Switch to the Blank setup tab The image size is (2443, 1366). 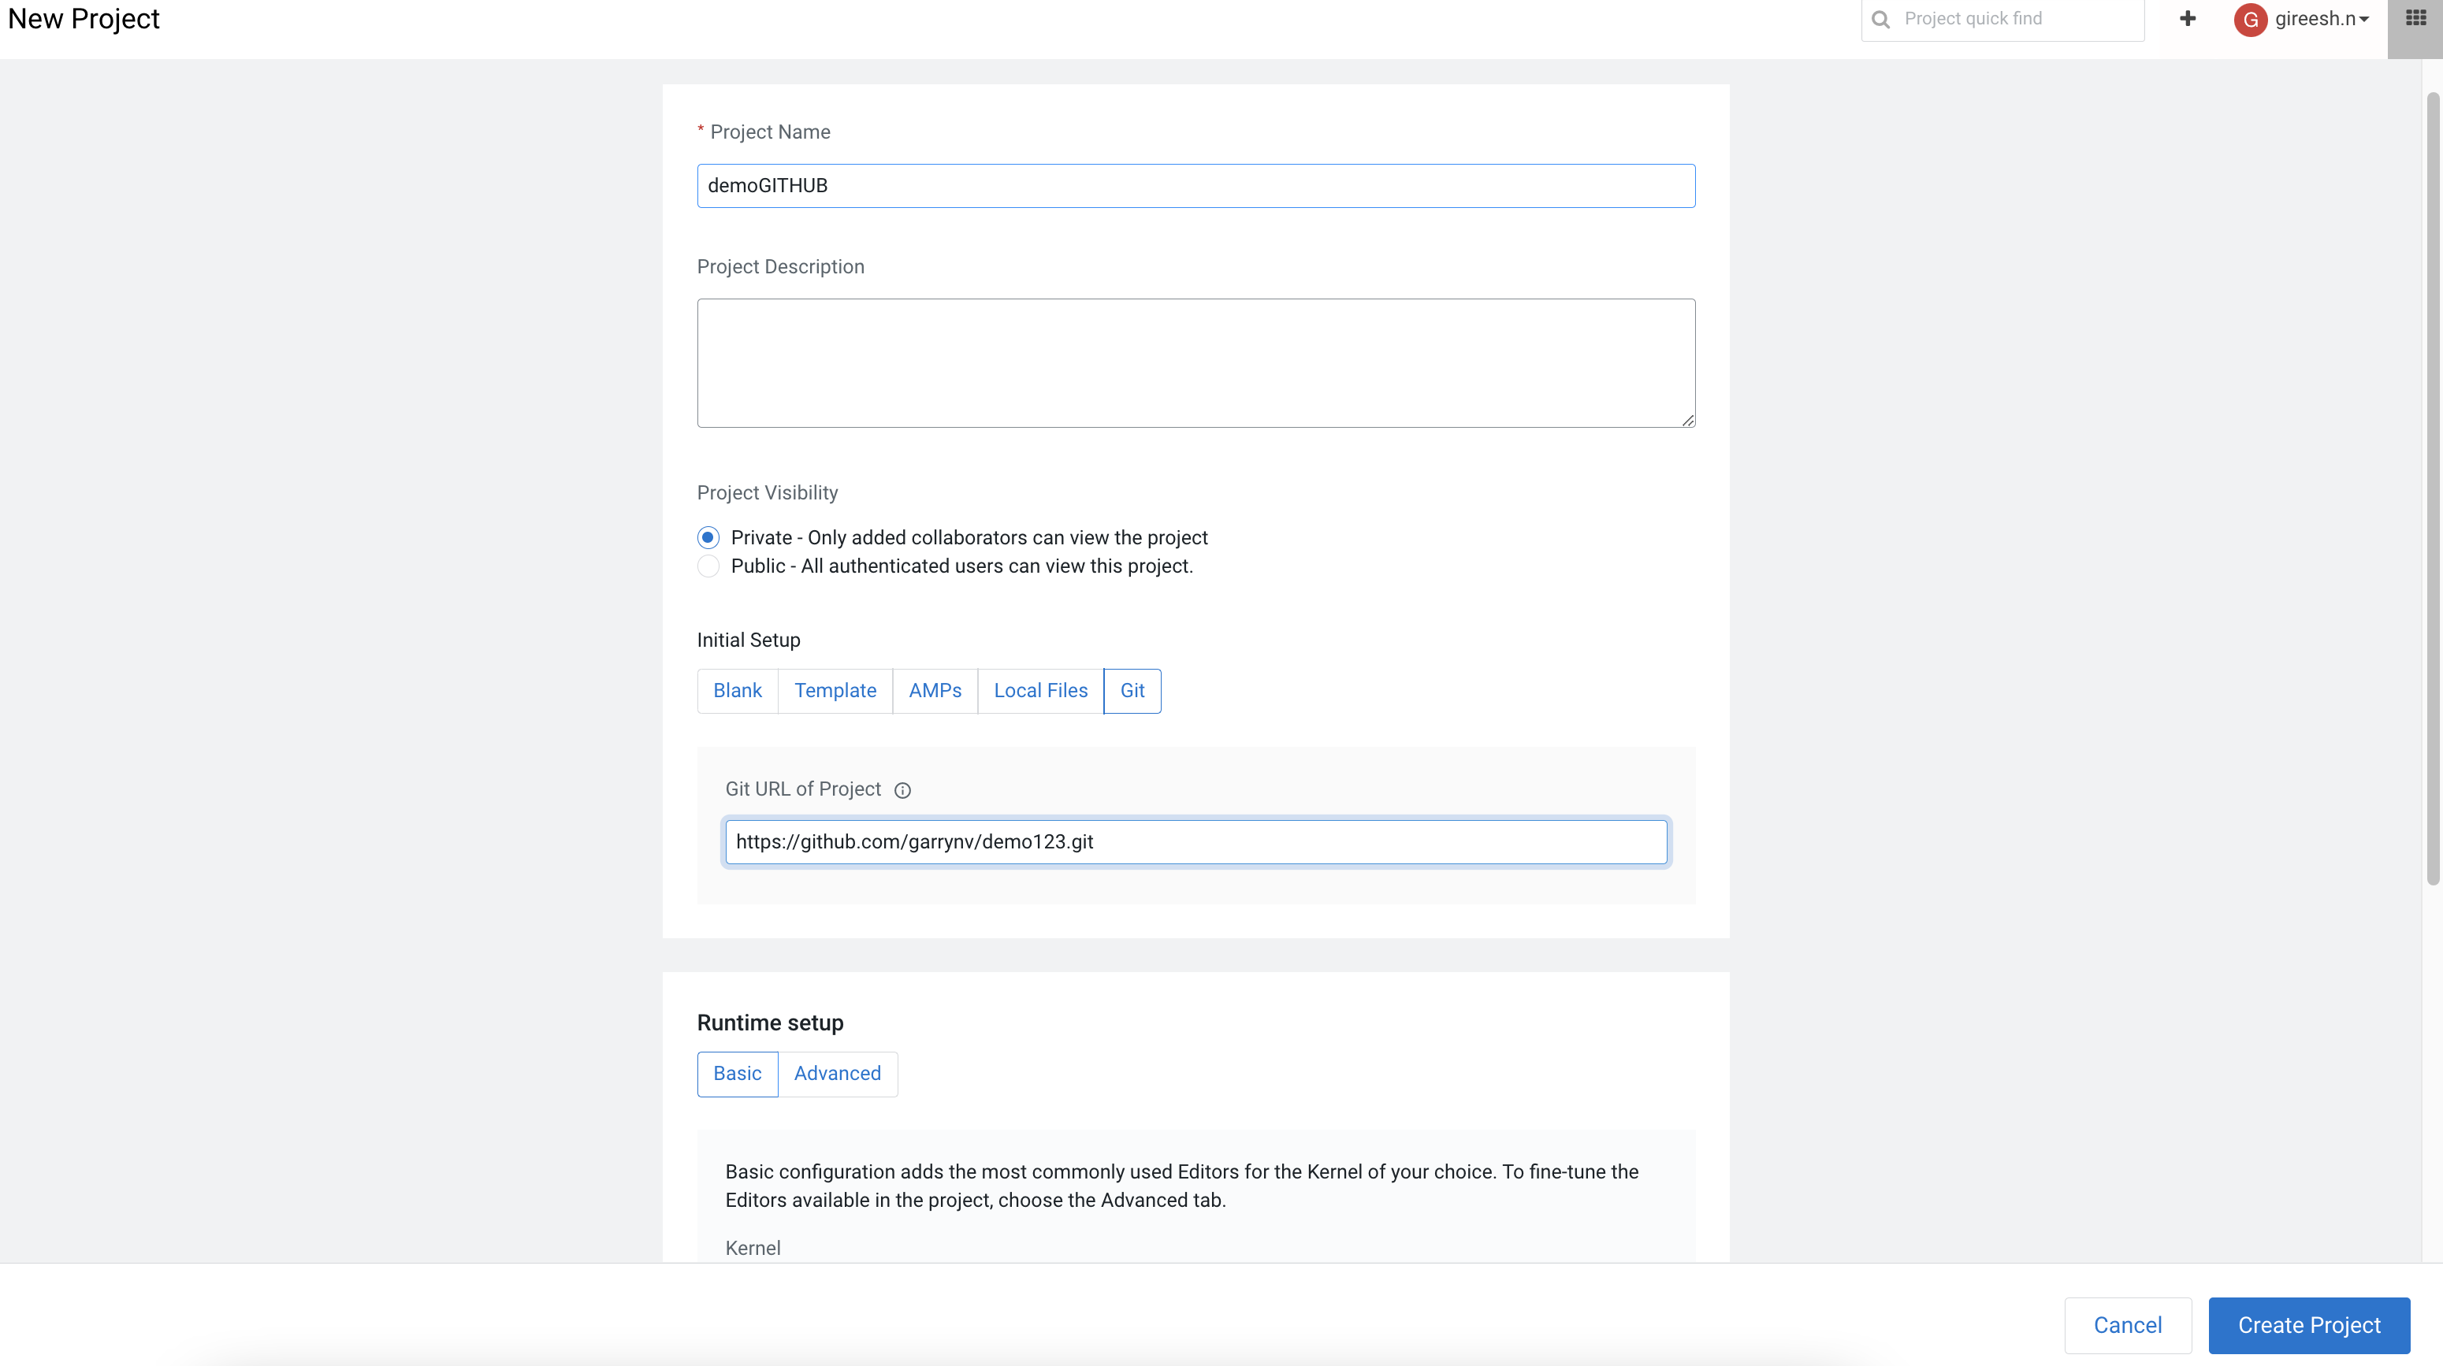pyautogui.click(x=737, y=690)
